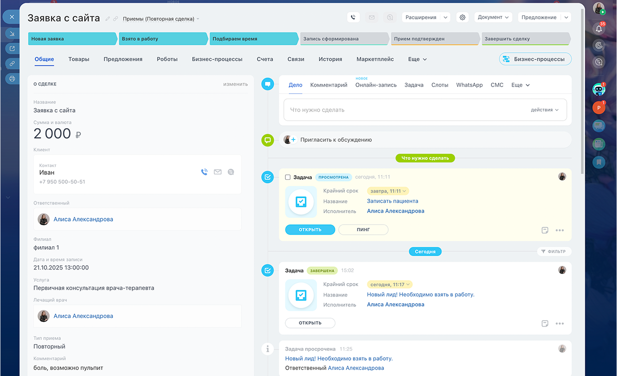Click the pencil icon to edit deal title
Image resolution: width=617 pixels, height=376 pixels.
pyautogui.click(x=108, y=18)
